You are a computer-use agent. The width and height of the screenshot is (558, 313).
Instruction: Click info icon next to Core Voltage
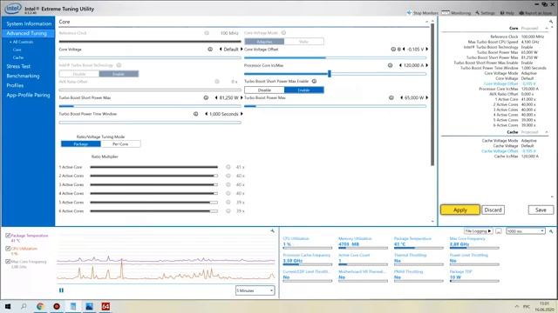[210, 50]
